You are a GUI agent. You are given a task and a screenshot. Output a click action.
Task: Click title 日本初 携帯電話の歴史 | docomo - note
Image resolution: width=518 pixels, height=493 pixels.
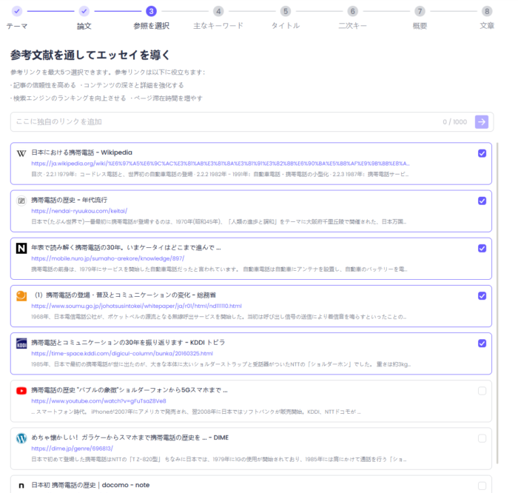tap(90, 485)
